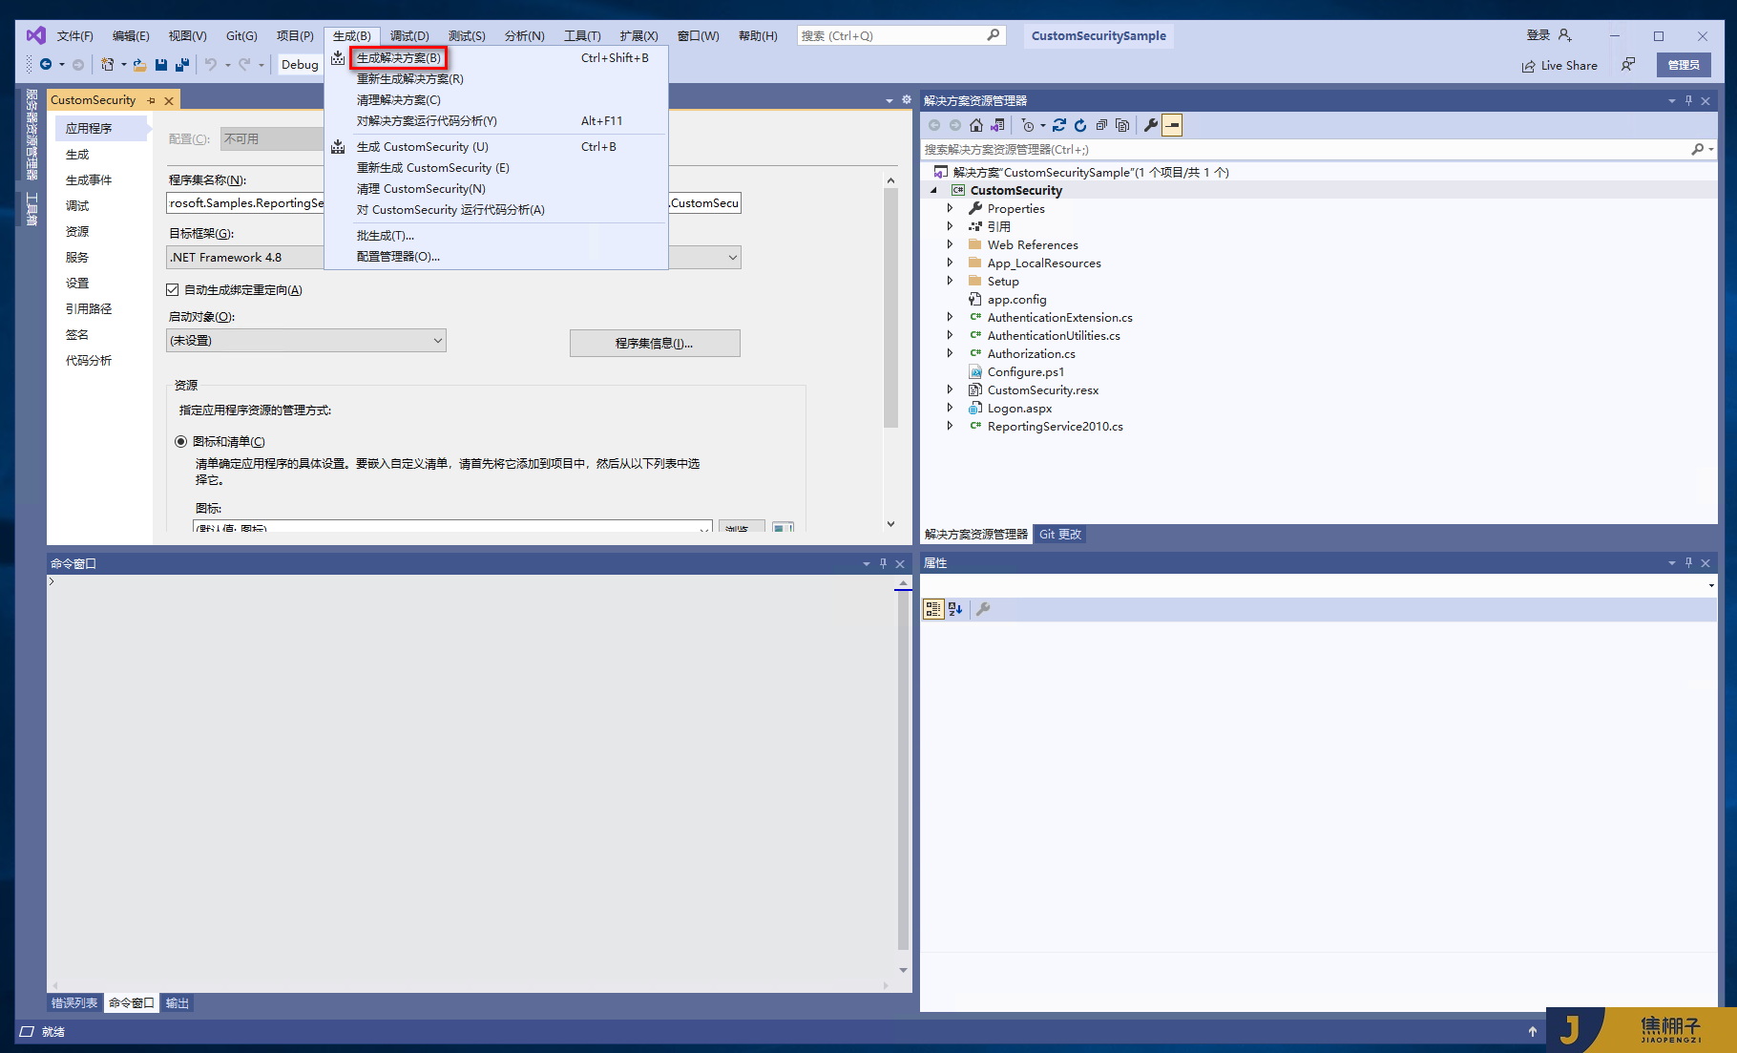This screenshot has width=1737, height=1053.
Task: Click the navigate backward toolbar icon
Action: point(45,65)
